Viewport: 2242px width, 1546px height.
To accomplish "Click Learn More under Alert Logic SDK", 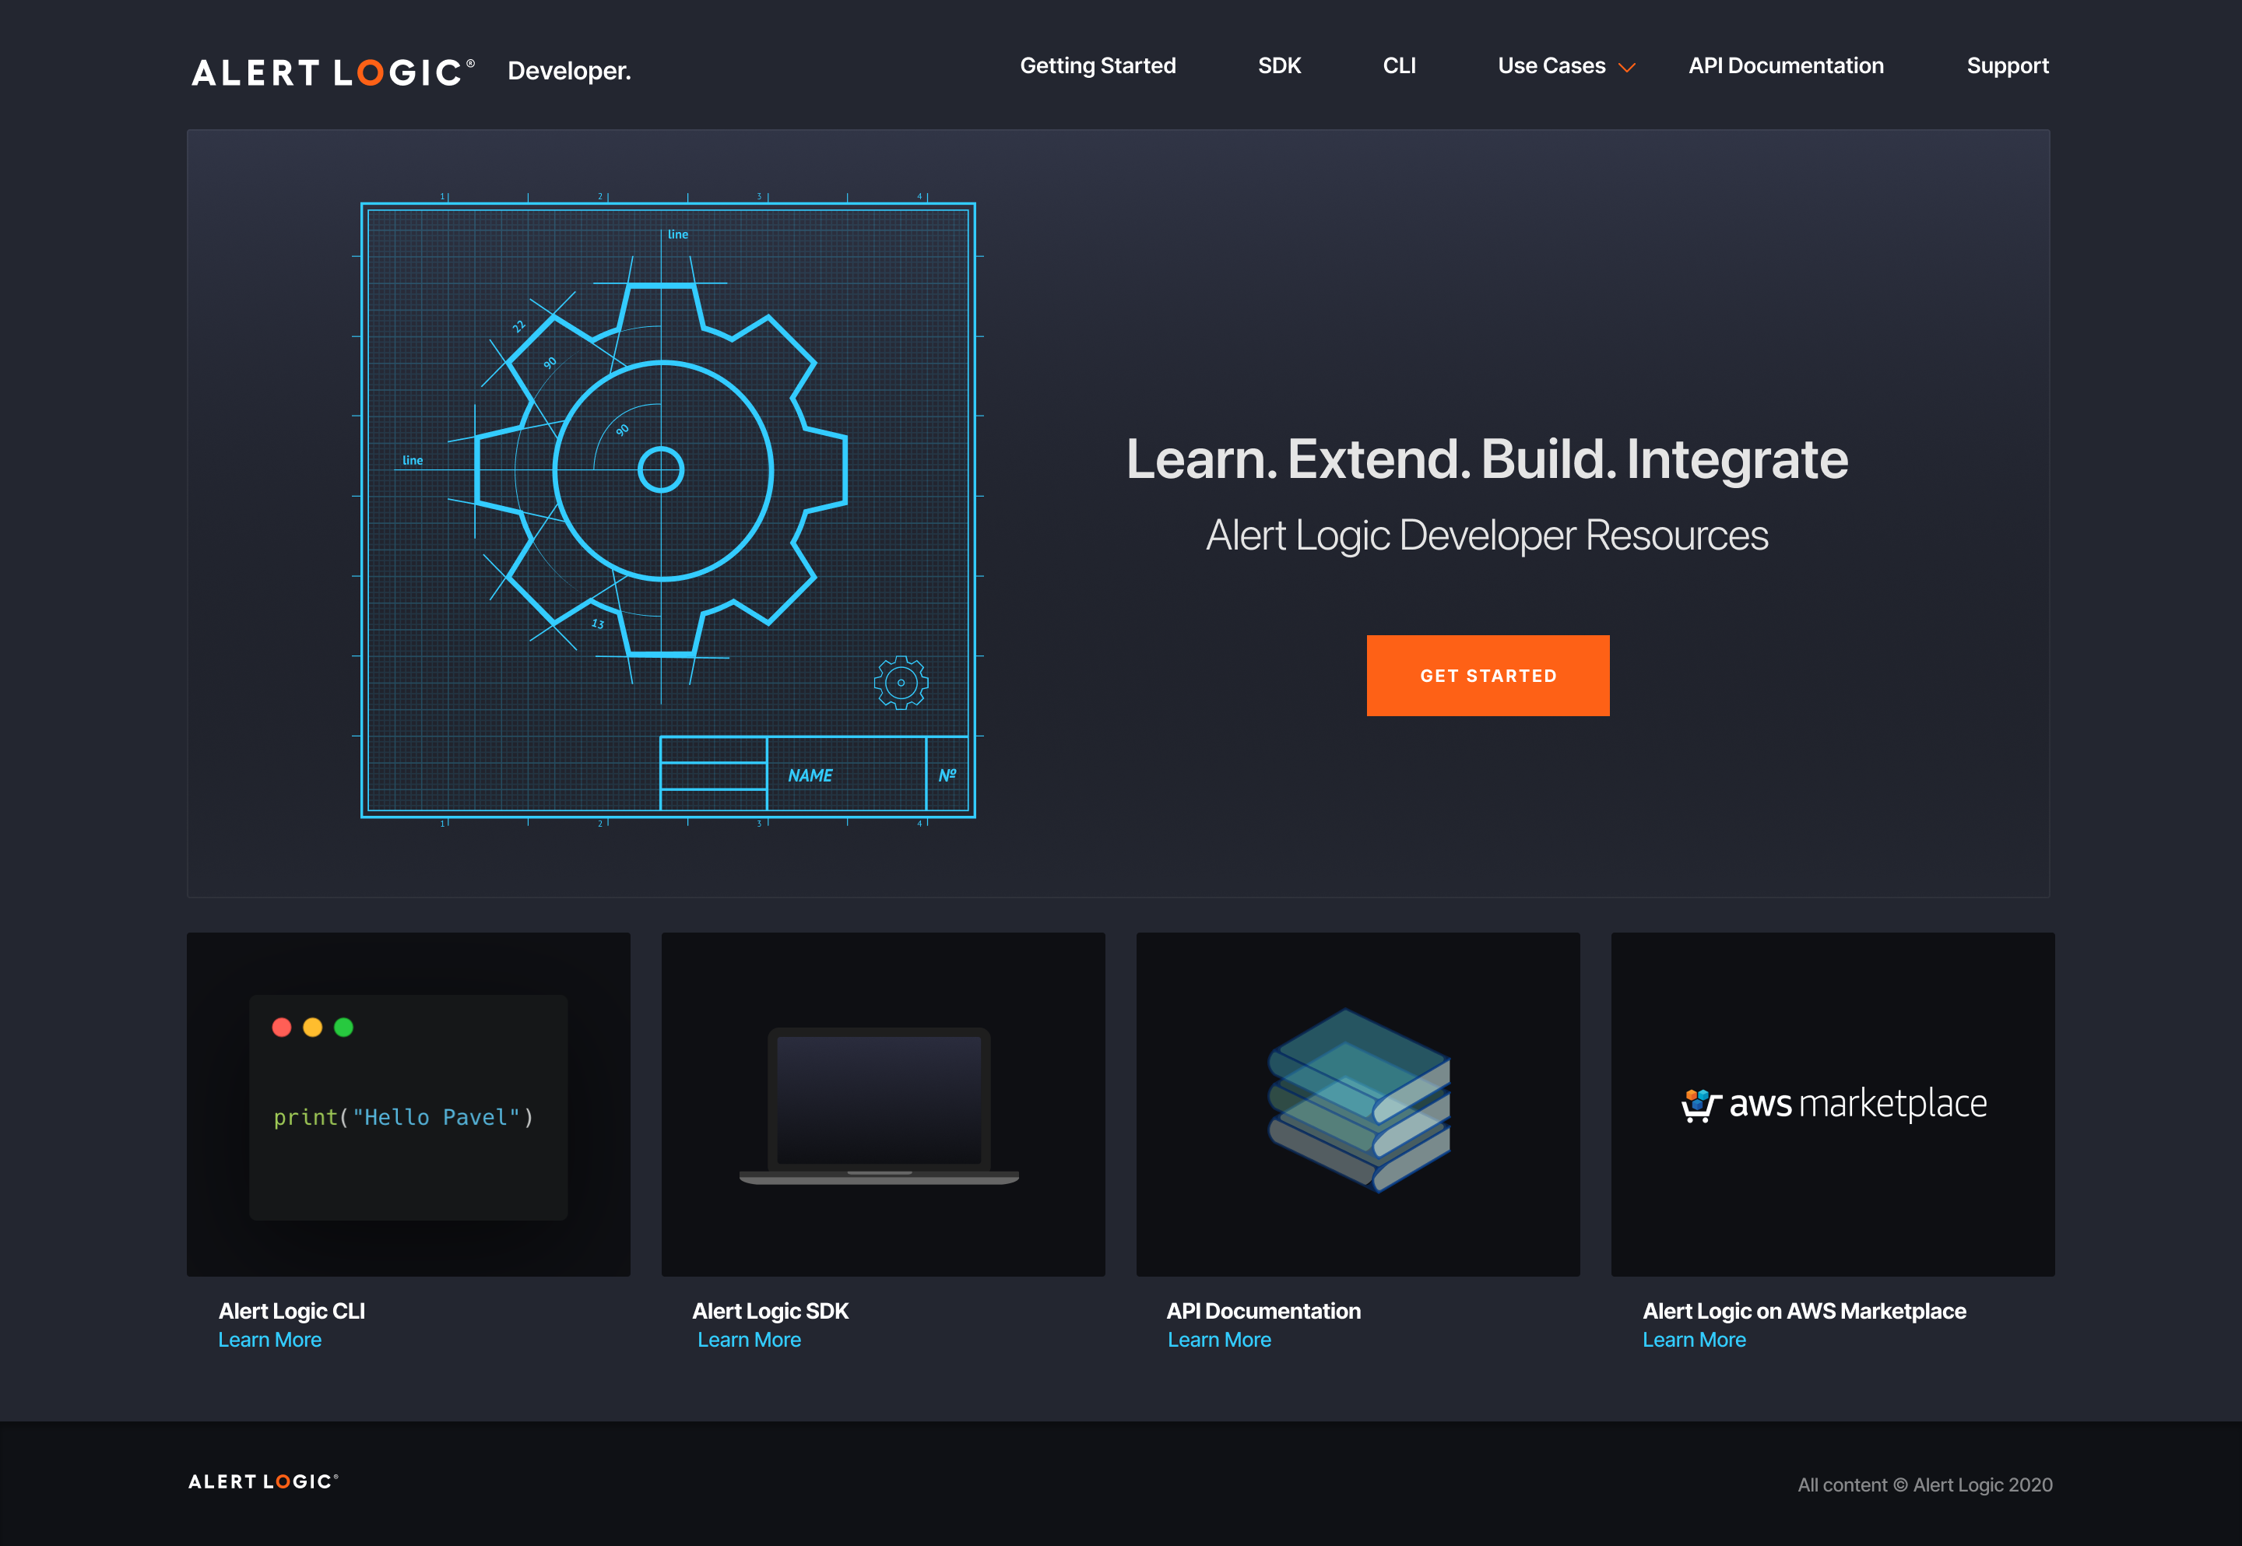I will [749, 1340].
